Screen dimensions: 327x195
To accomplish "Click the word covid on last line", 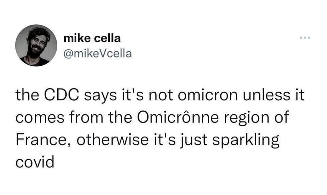I will pos(35,162).
